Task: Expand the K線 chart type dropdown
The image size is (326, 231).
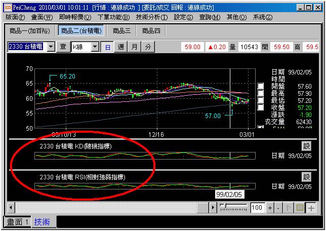Action: pyautogui.click(x=95, y=47)
